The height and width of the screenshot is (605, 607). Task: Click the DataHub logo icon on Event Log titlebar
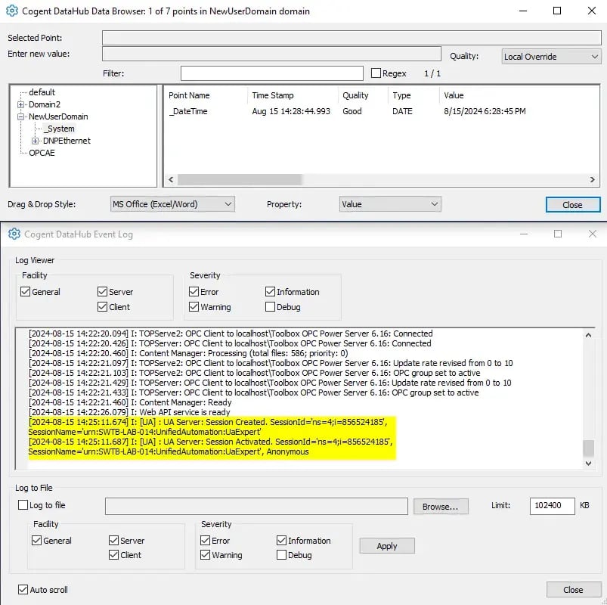pos(14,234)
